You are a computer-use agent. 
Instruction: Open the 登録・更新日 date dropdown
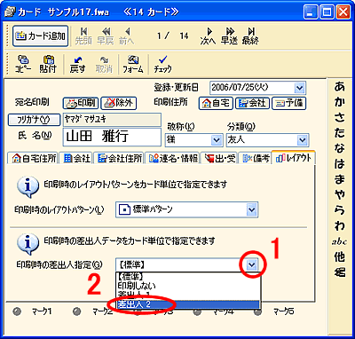299,88
